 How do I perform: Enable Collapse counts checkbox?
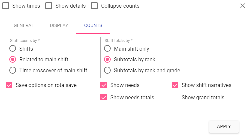[95, 6]
